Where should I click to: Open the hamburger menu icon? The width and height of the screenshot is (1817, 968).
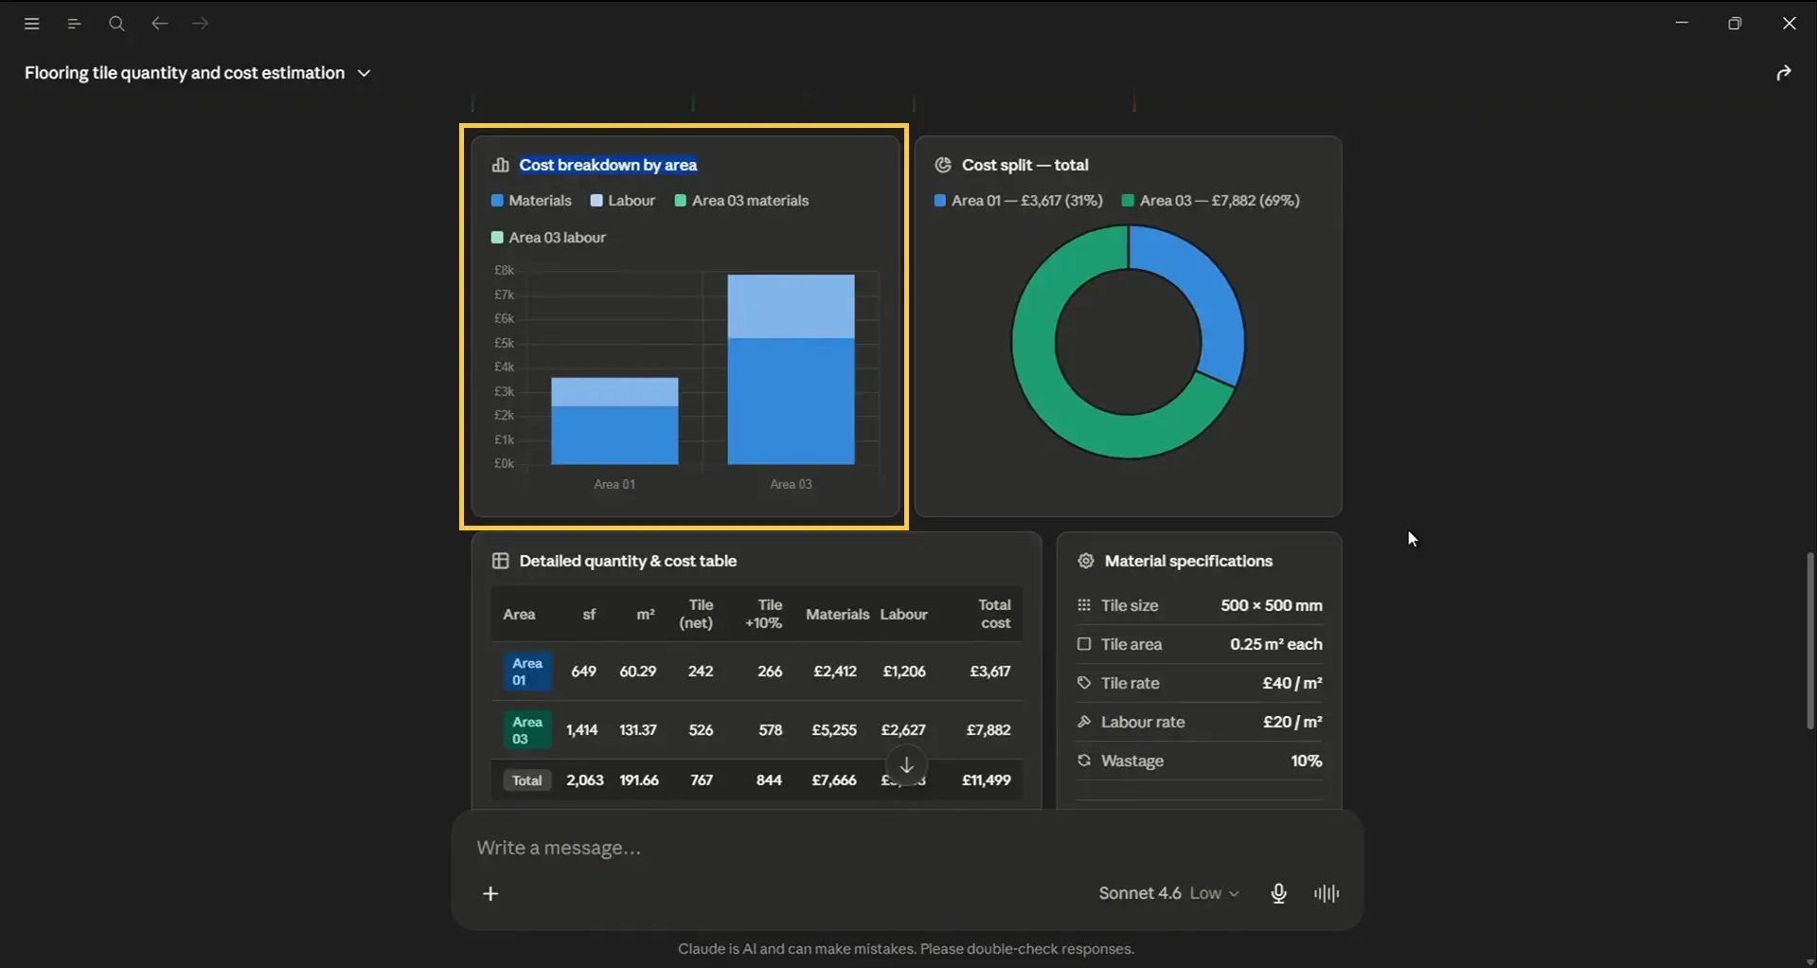pyautogui.click(x=31, y=24)
